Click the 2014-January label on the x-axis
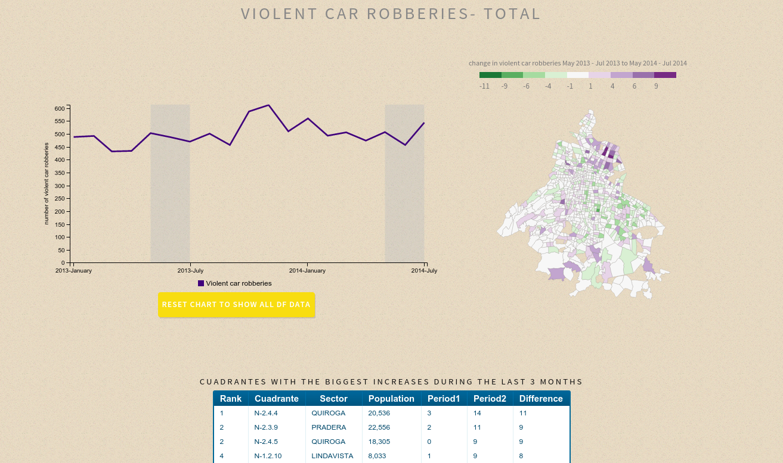 (x=307, y=271)
